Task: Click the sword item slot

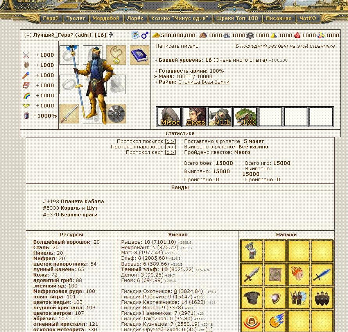Action: click(x=69, y=114)
